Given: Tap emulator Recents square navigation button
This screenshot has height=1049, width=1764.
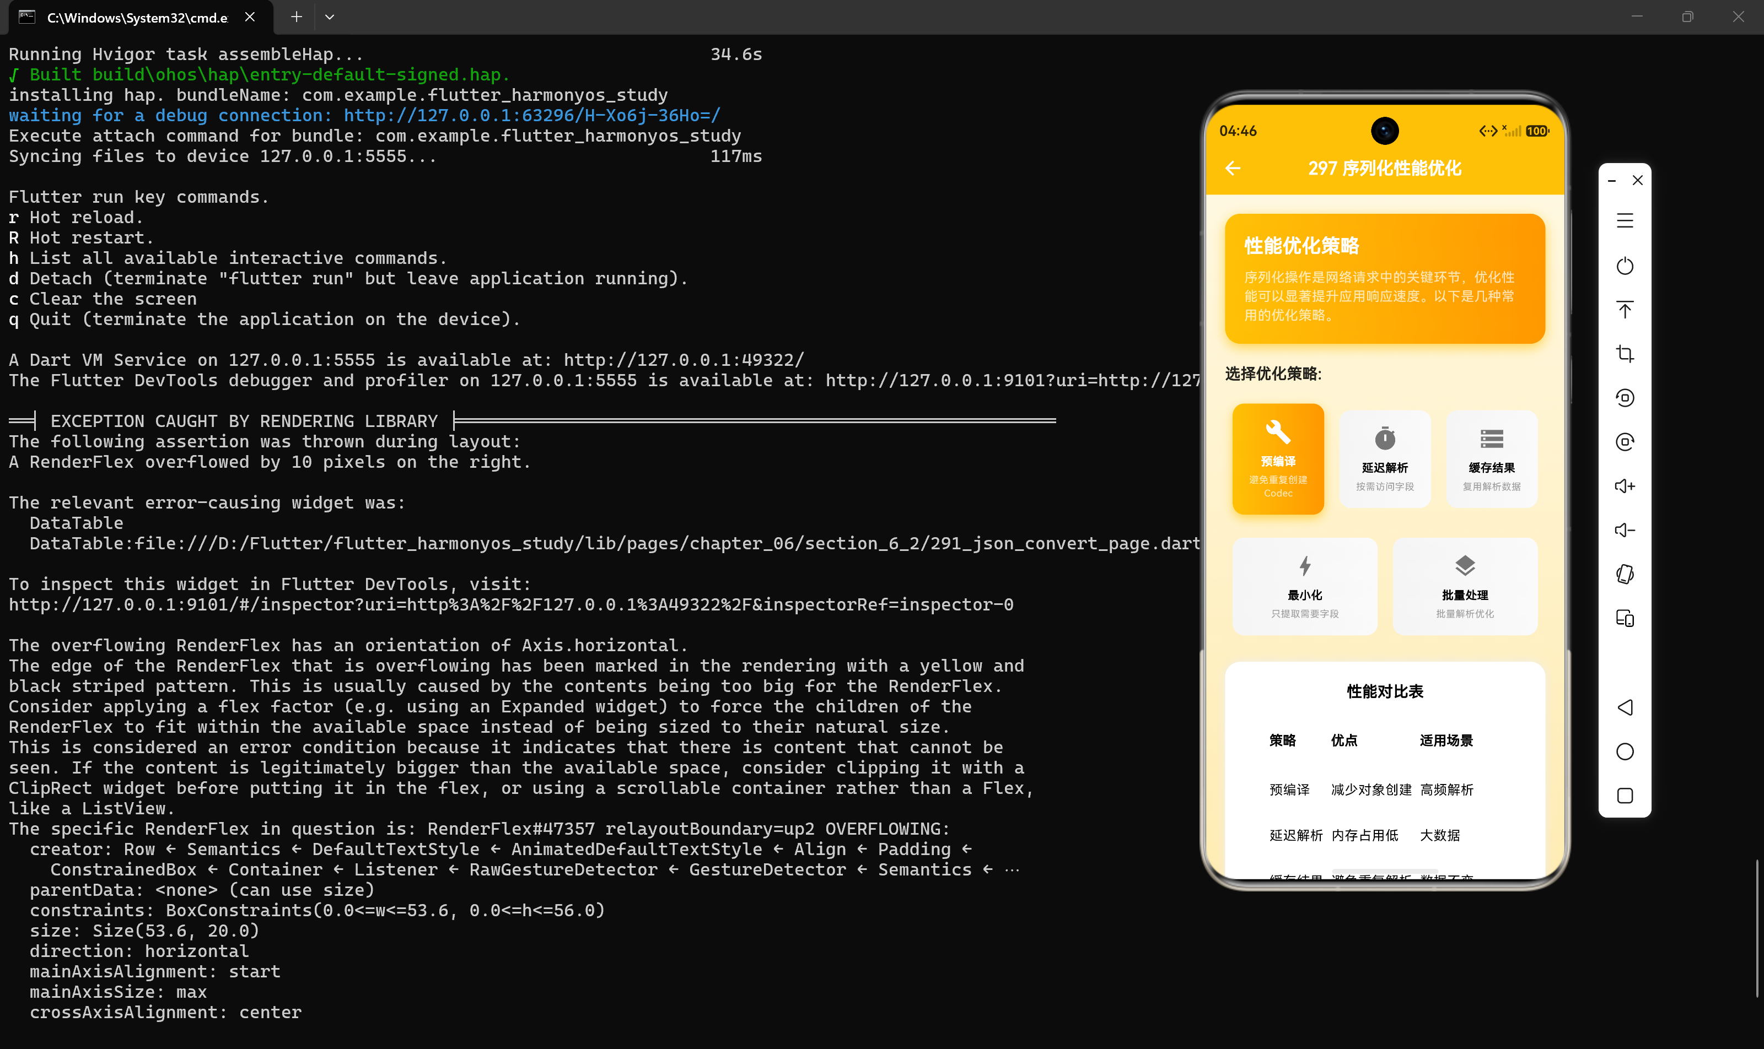Looking at the screenshot, I should pyautogui.click(x=1625, y=795).
